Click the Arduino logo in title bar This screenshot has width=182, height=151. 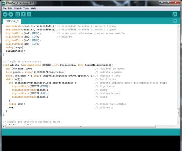click(x=3, y=3)
